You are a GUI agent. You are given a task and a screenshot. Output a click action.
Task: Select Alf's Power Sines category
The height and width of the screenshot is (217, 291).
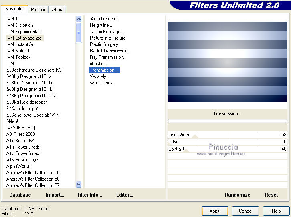coord(22,153)
